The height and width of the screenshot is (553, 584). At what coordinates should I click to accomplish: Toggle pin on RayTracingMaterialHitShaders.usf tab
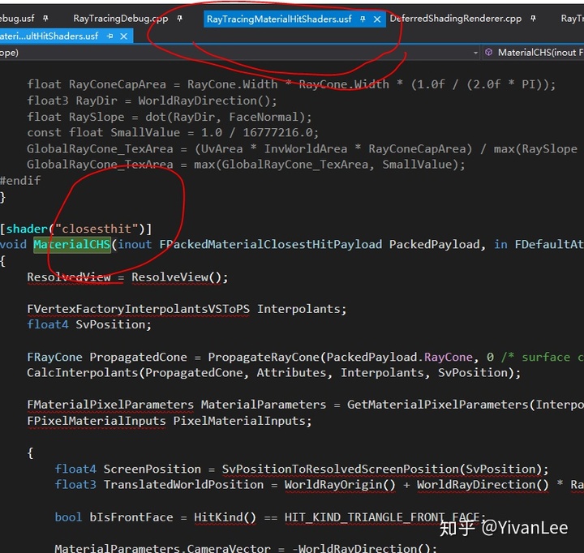(x=363, y=19)
